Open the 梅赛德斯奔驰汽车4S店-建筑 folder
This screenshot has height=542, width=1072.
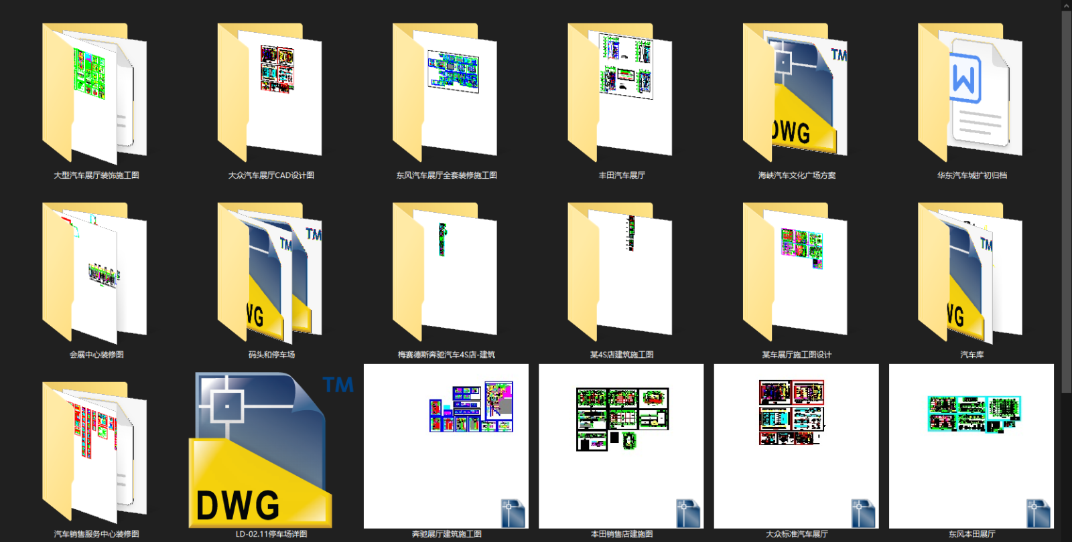point(445,273)
